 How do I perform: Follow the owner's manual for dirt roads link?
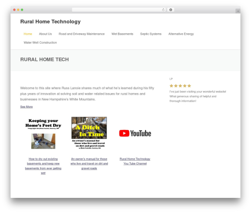(89, 164)
